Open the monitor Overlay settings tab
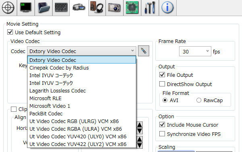Screen dimensions: 242x152 click(x=26, y=8)
